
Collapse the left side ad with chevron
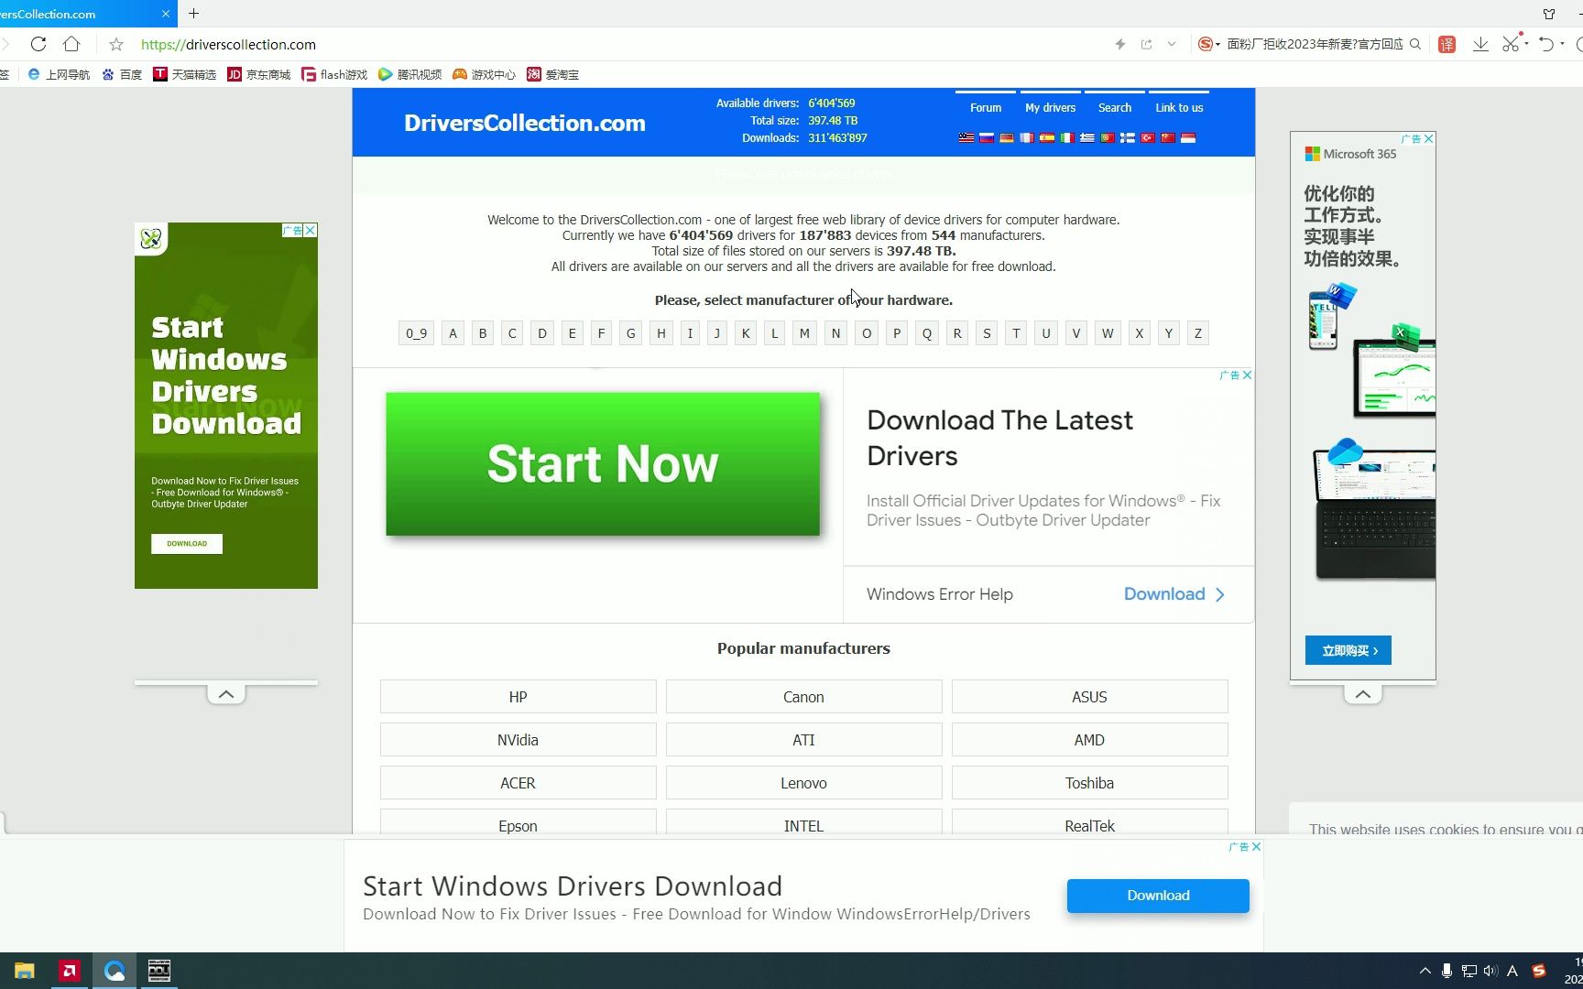coord(226,694)
